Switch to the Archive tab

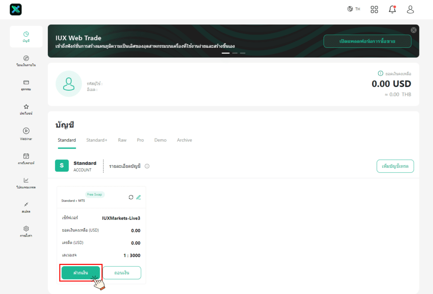(x=184, y=140)
